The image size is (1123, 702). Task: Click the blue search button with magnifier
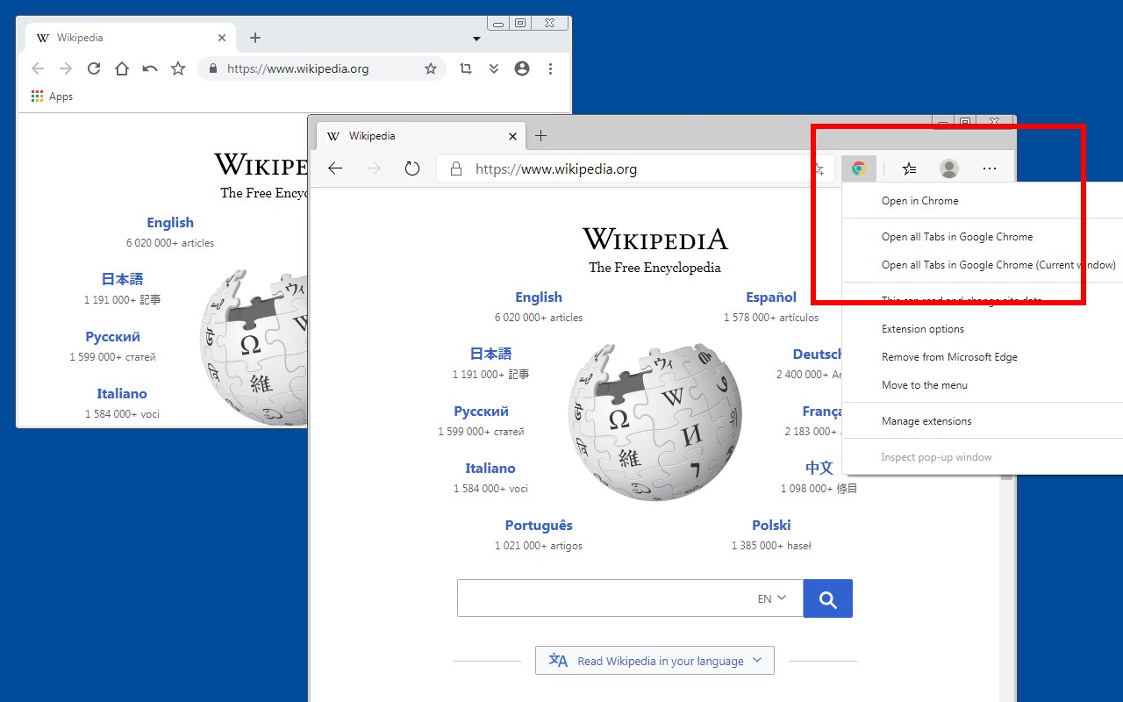coord(827,598)
